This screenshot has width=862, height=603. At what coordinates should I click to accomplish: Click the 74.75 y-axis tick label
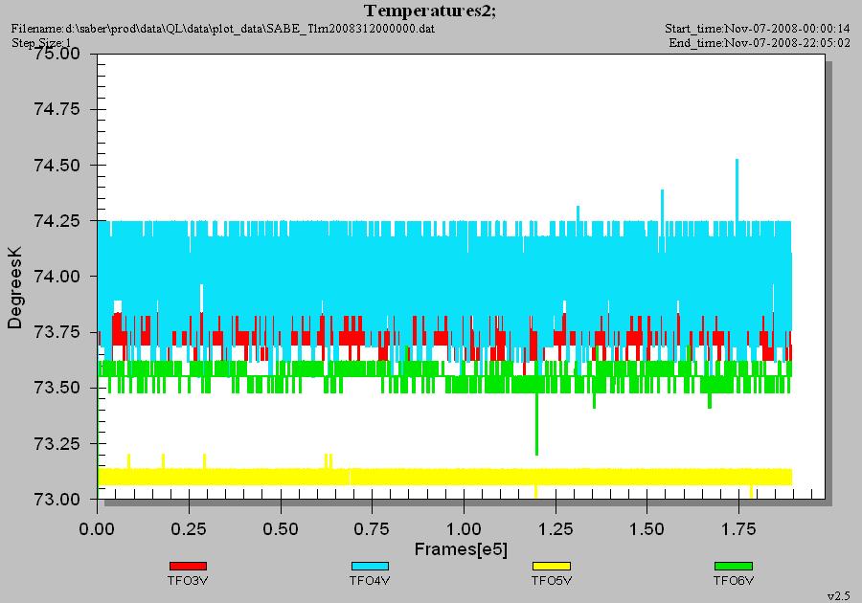[57, 109]
